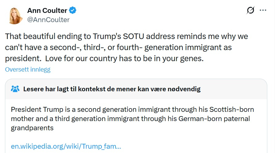This screenshot has height=153, width=275.
Task: Click the Ann Coulter display name
Action: click(47, 10)
